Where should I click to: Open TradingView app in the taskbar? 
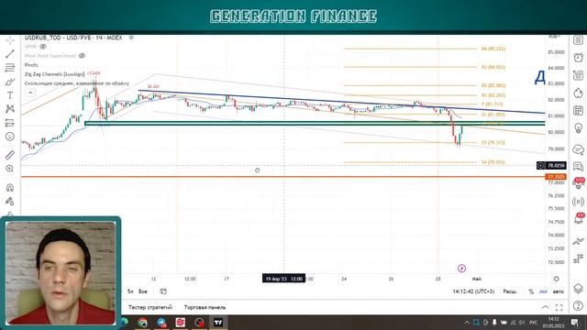(x=218, y=322)
